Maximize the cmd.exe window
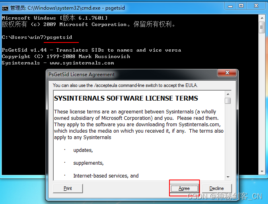This screenshot has height=204, width=268. 241,6
